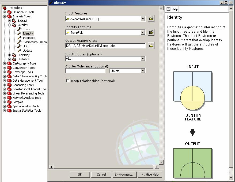Screen dimensions: 235x182
Task: Click the Statistics toolset icon
Action: tap(14, 59)
